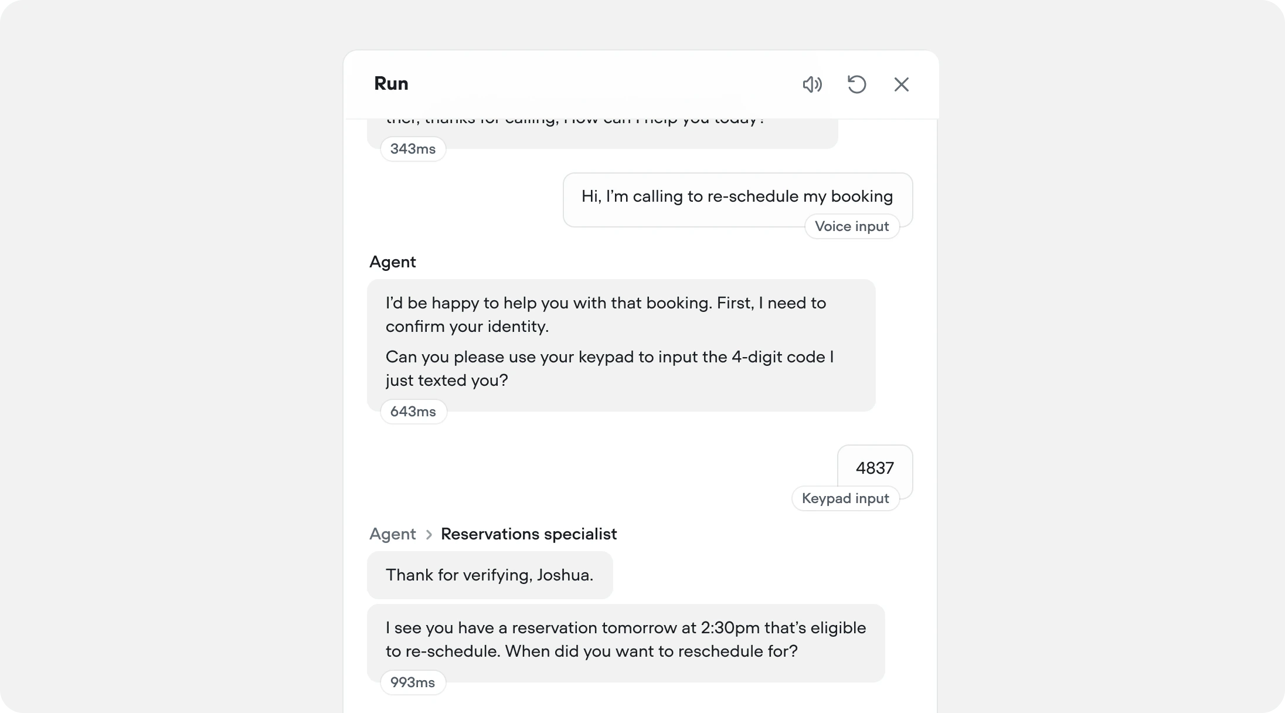
Task: Select the re-schedule booking voice message
Action: coord(736,196)
